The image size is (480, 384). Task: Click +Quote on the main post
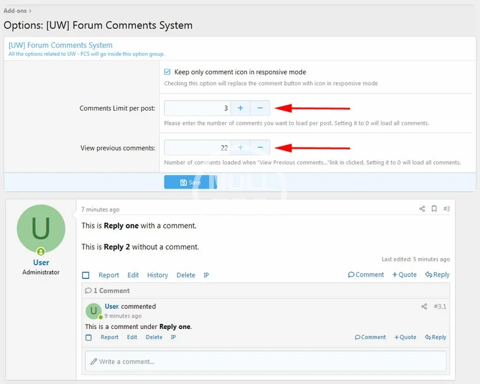(x=404, y=275)
